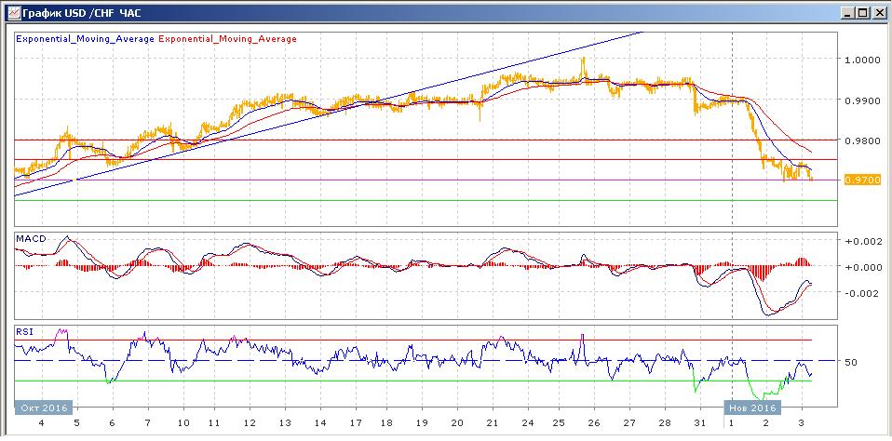Click date label 4 on time axis

click(41, 423)
